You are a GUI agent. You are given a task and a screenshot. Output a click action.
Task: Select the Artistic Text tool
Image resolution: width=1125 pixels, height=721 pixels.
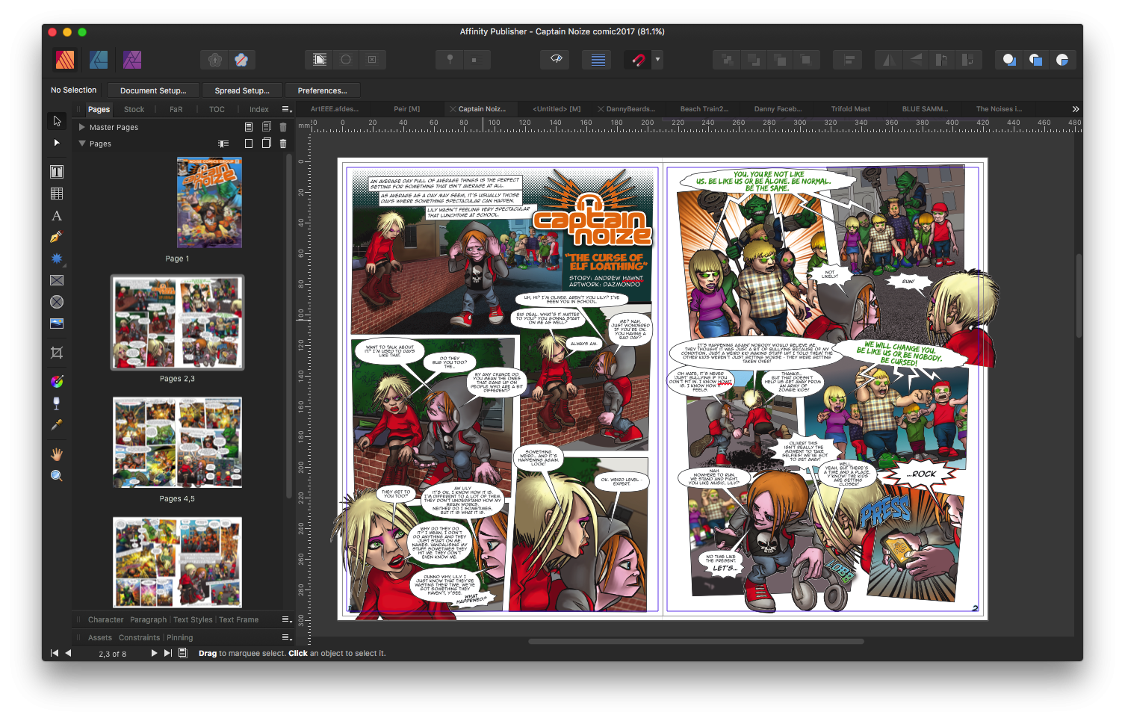click(x=57, y=215)
